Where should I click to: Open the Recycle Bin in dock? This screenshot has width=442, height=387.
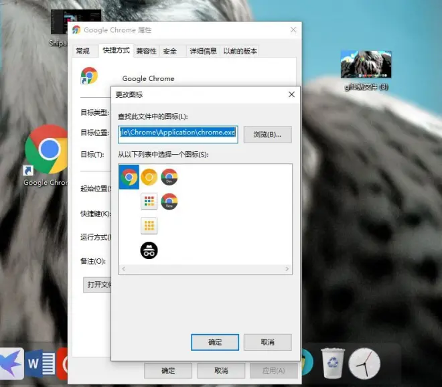click(333, 363)
